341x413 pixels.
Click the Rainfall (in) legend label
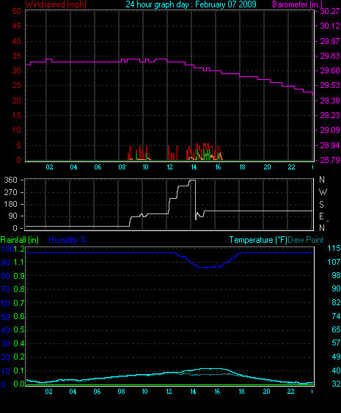pyautogui.click(x=20, y=240)
